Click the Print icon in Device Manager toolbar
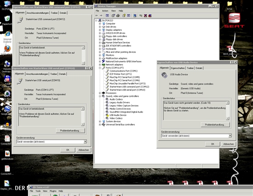 click(118, 16)
